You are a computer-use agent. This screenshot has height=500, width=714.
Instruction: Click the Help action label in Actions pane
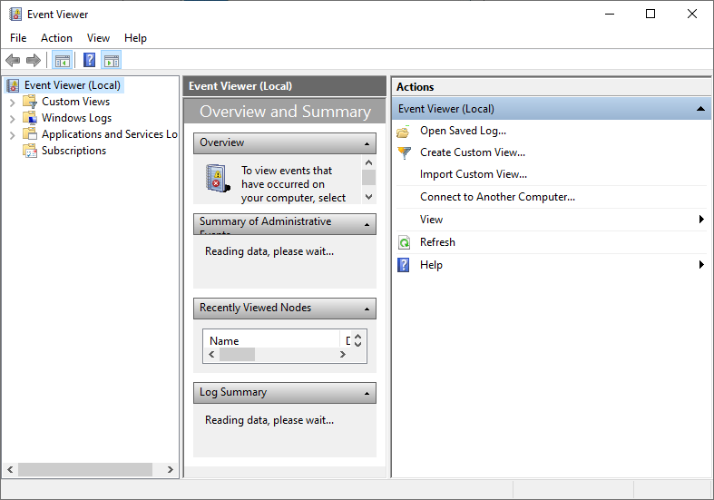431,265
